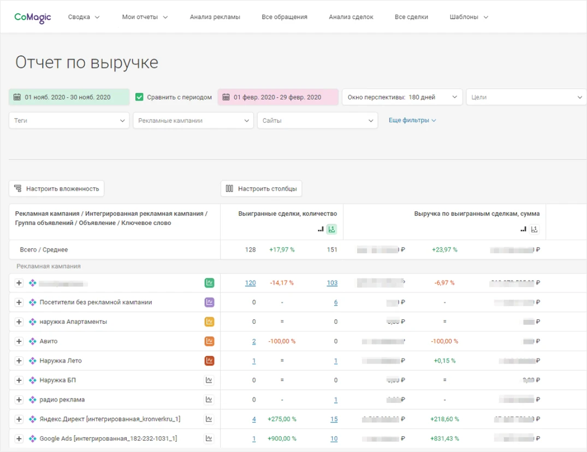Click campaign icon beside Наружка Лето
Screen dimensions: 587x452
(33, 361)
